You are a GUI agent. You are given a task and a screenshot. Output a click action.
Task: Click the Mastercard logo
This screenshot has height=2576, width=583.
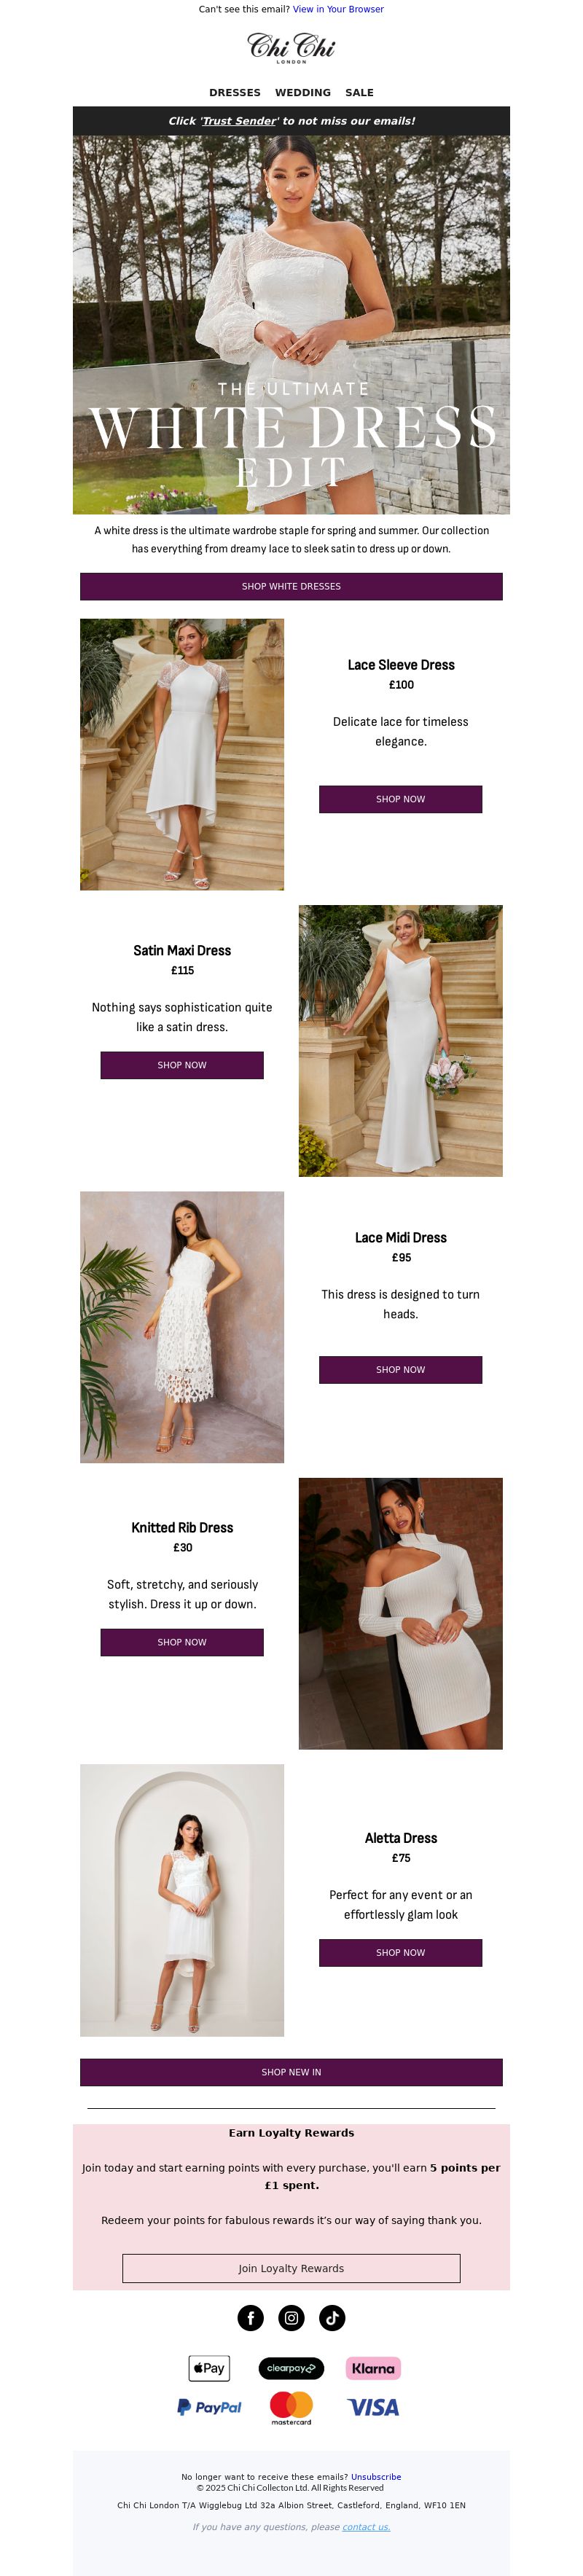pos(291,2408)
